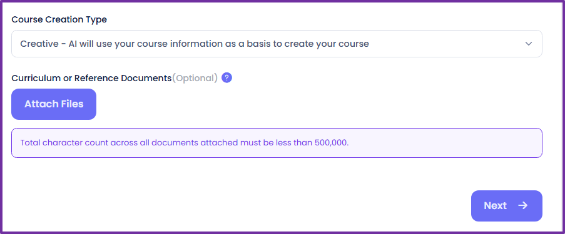The width and height of the screenshot is (565, 234).
Task: Expand the Creative course type selector
Action: (x=277, y=44)
